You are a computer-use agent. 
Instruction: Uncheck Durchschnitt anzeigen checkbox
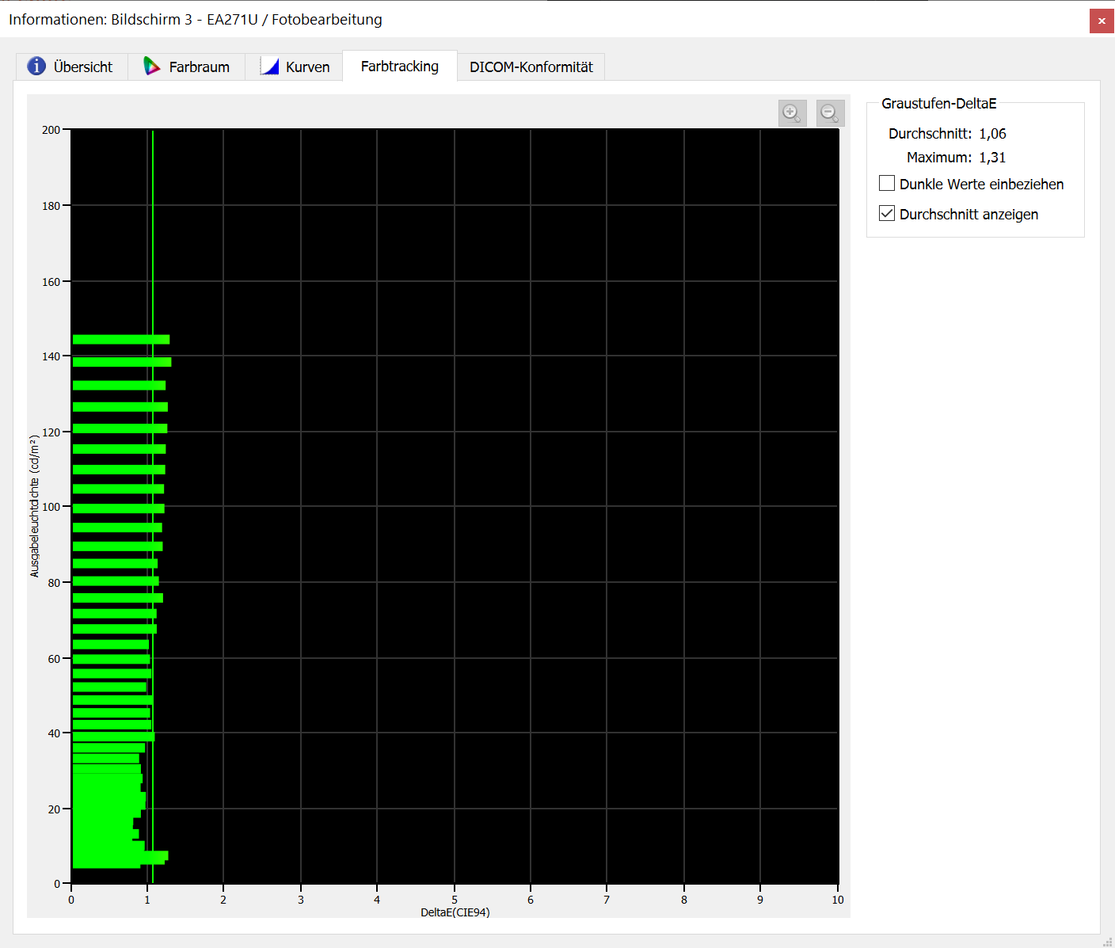887,214
